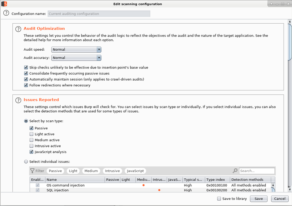Screen dimensions: 292x206
Task: Choose Select individual issues radio button
Action: 26,162
